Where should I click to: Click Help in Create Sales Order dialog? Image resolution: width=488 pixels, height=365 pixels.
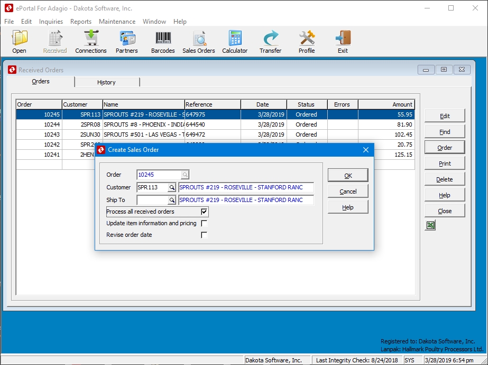click(348, 207)
